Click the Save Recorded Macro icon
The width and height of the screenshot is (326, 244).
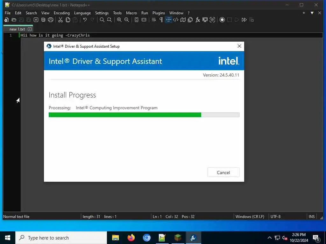pos(252,20)
